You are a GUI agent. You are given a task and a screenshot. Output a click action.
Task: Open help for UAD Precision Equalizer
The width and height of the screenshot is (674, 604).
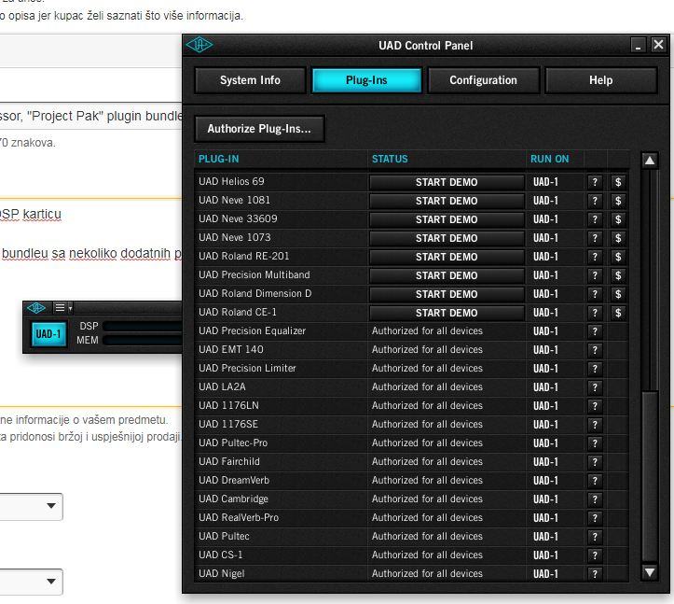click(x=595, y=331)
